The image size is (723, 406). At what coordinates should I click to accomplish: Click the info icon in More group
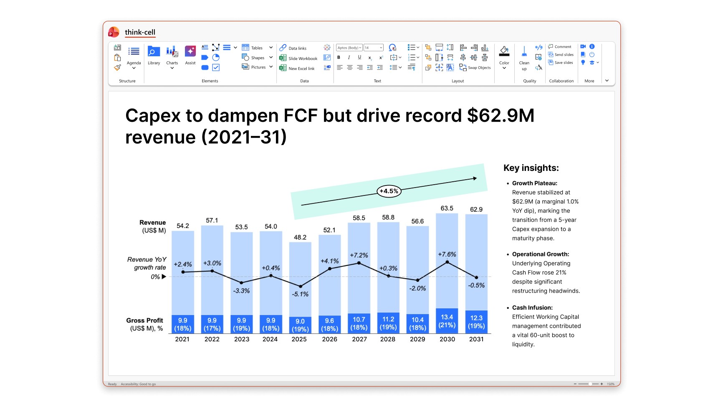592,47
